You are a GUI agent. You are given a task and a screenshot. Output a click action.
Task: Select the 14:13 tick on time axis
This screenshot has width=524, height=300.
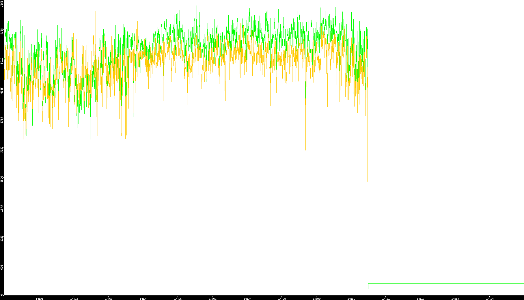coord(455,299)
